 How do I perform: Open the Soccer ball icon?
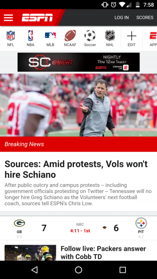point(90,36)
